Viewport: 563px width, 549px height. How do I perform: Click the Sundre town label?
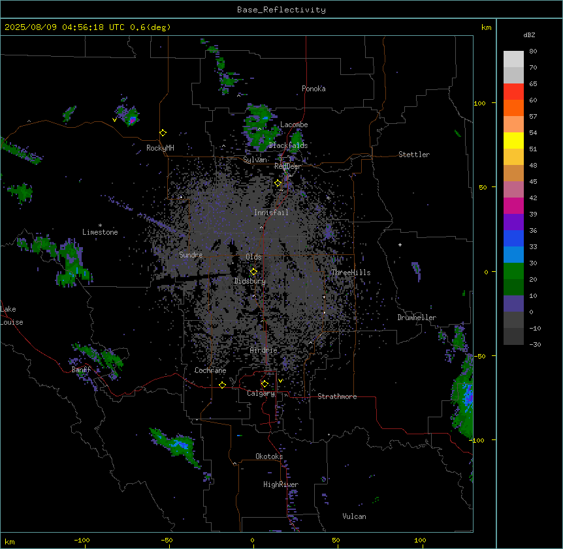click(191, 255)
